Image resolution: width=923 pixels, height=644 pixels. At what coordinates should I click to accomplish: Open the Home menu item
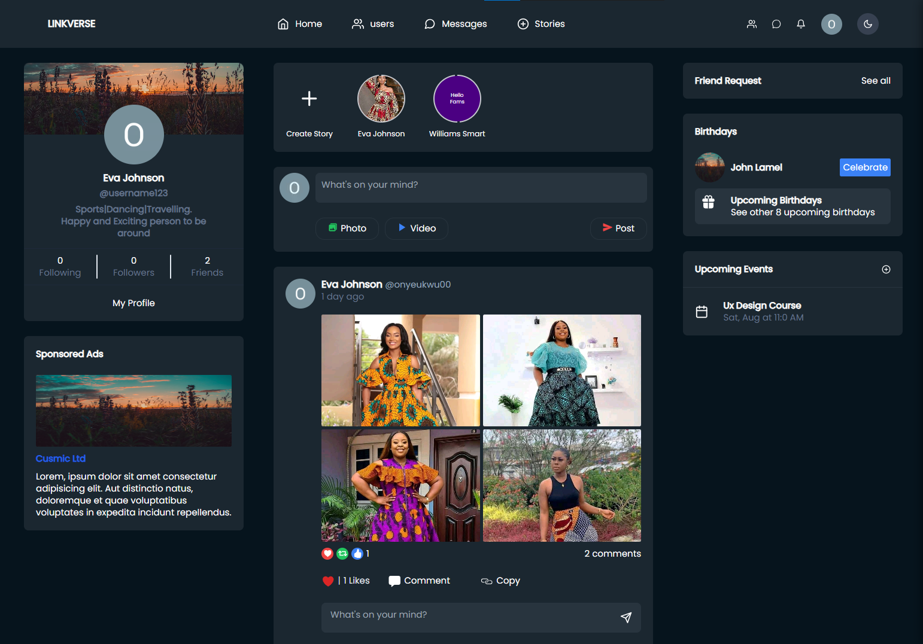tap(299, 24)
